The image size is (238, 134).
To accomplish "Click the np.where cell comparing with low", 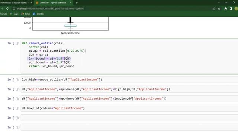I will point(129,99).
